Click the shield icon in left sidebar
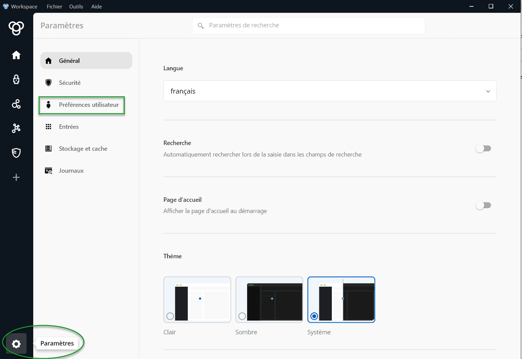Viewport: 522px width, 359px height. [x=16, y=153]
